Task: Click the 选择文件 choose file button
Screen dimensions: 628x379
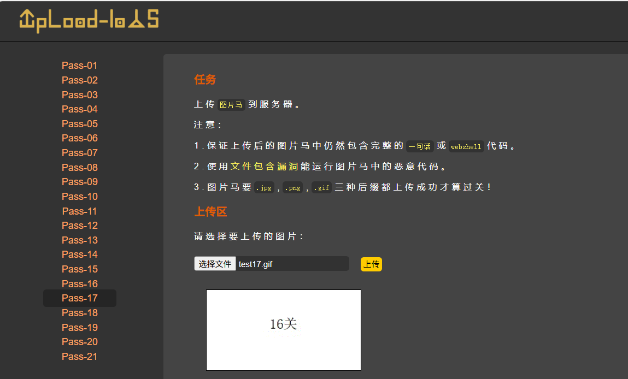Action: 215,264
